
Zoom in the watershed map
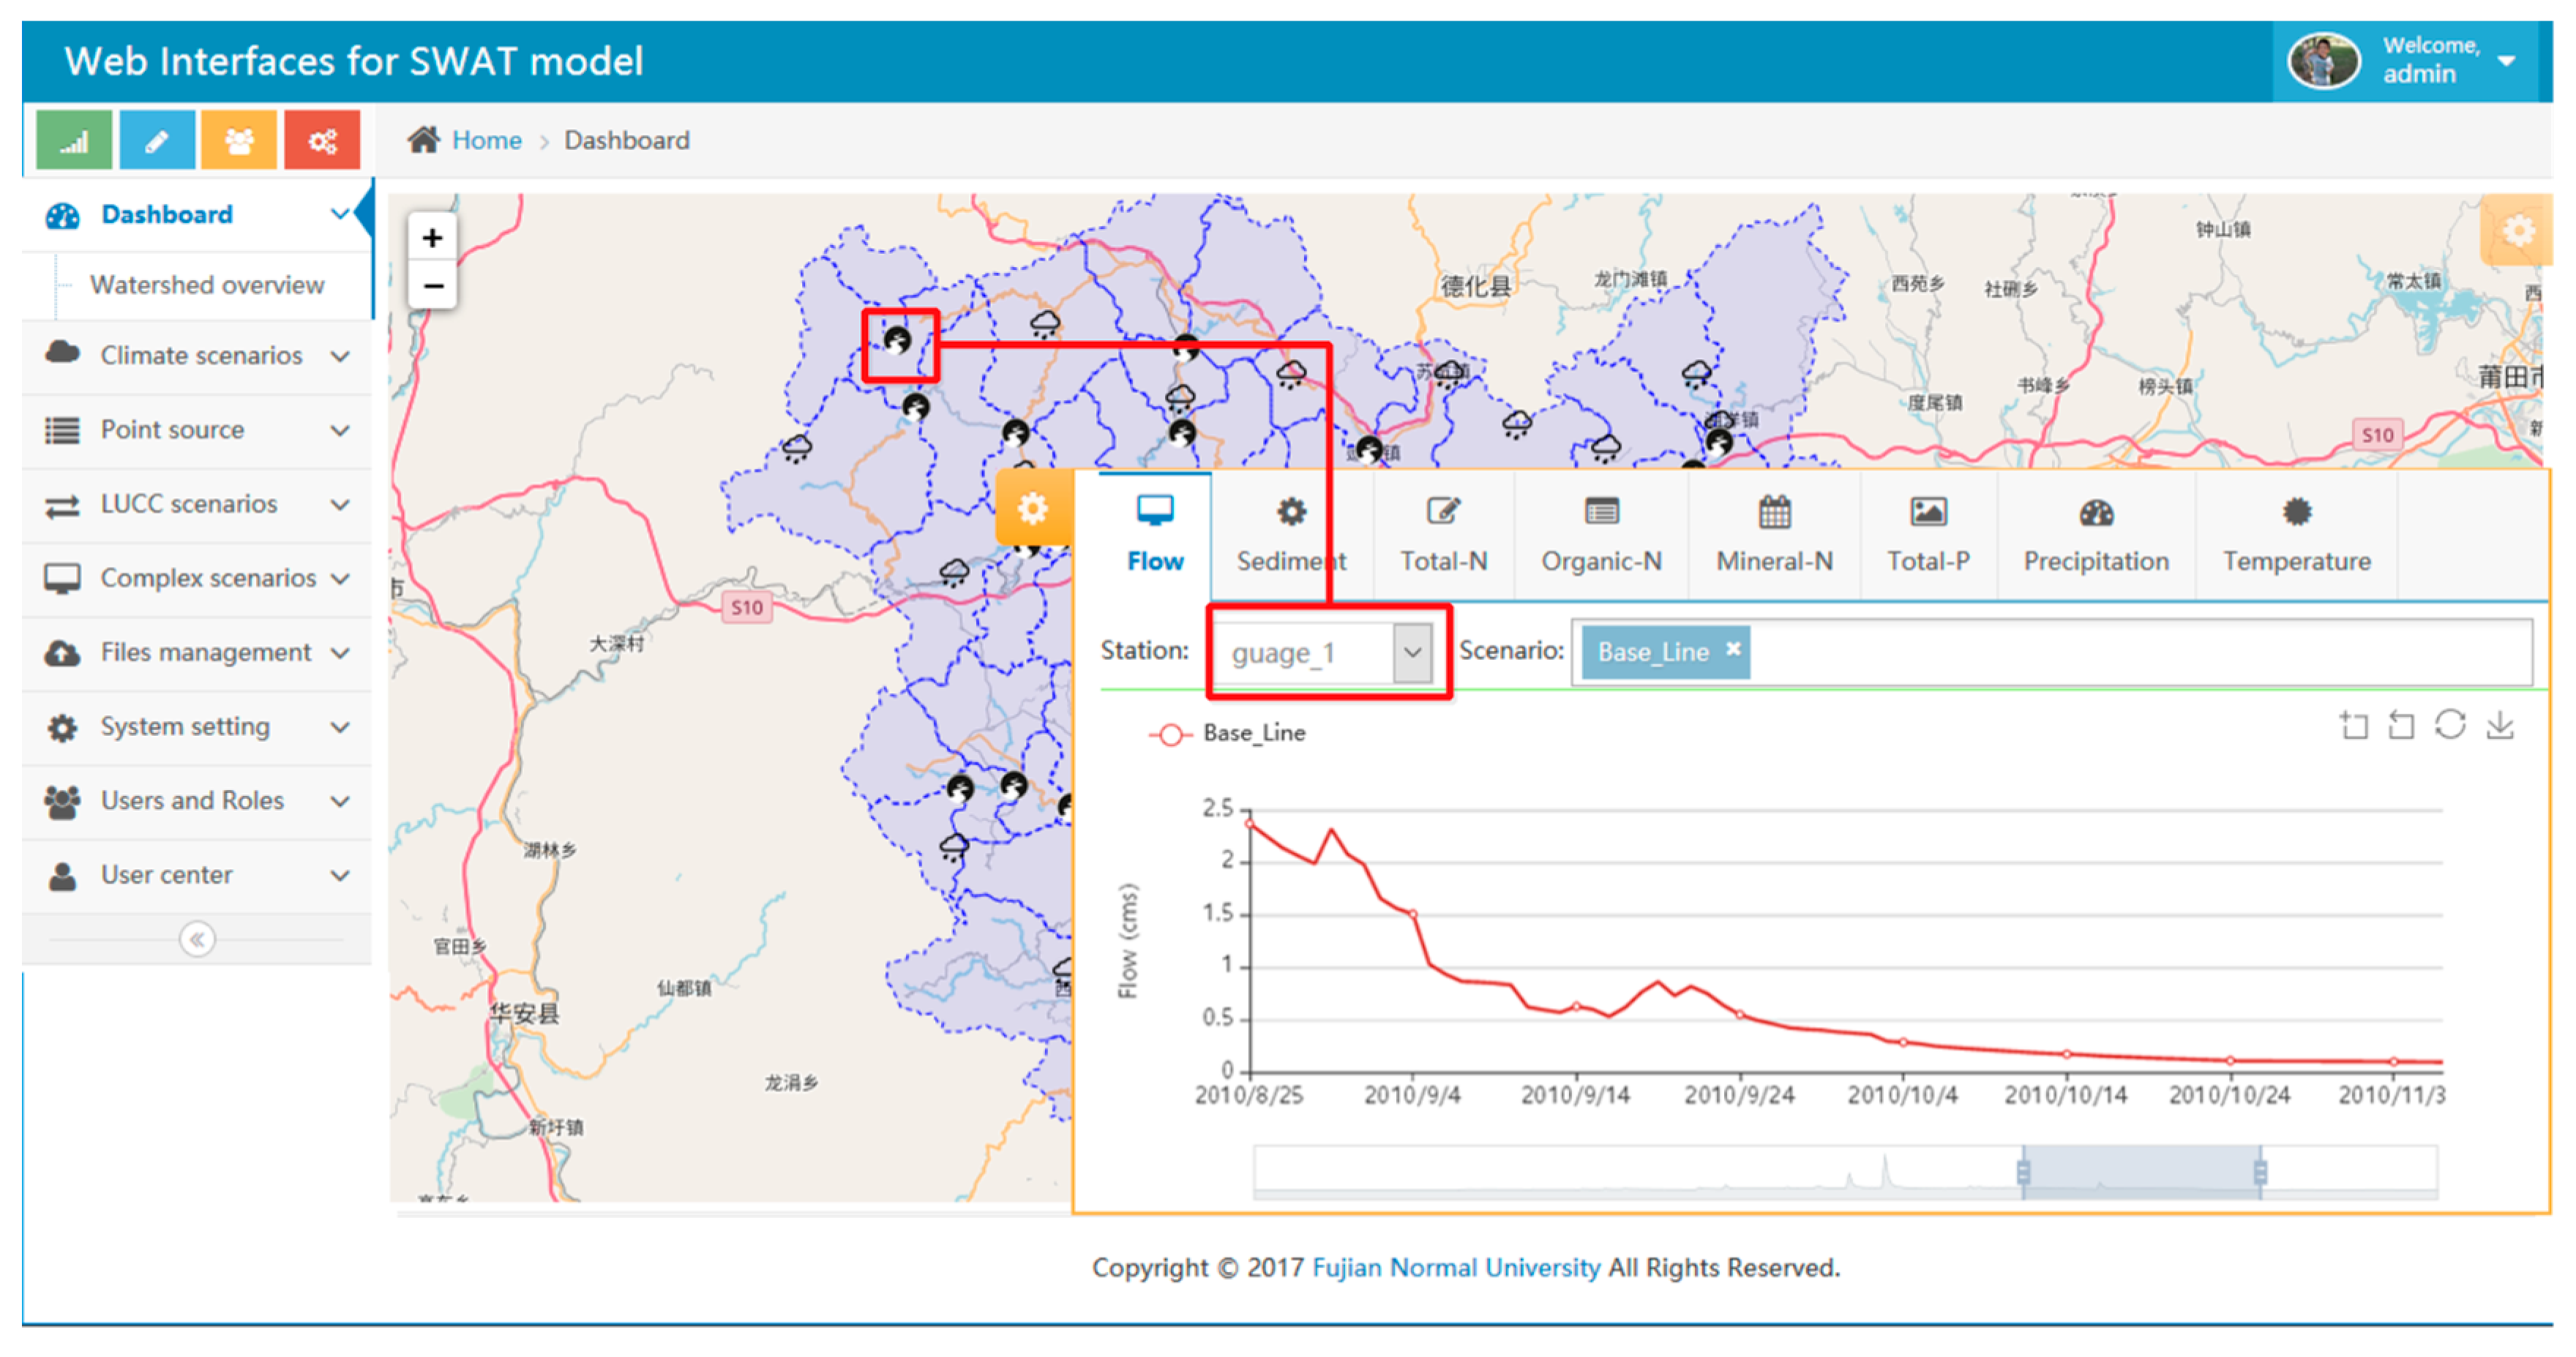pyautogui.click(x=432, y=238)
